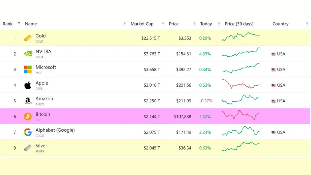
Task: Open the Alphabet (Google) link
Action: point(55,130)
